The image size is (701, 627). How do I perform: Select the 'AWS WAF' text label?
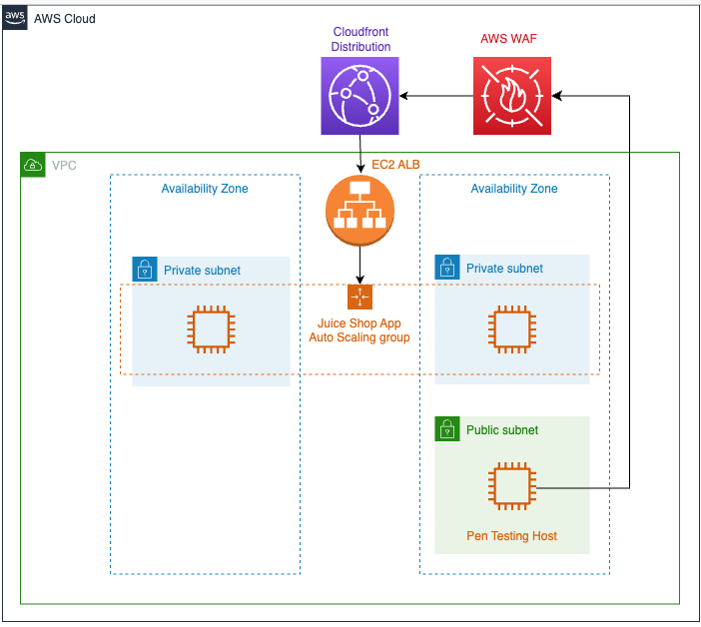508,39
